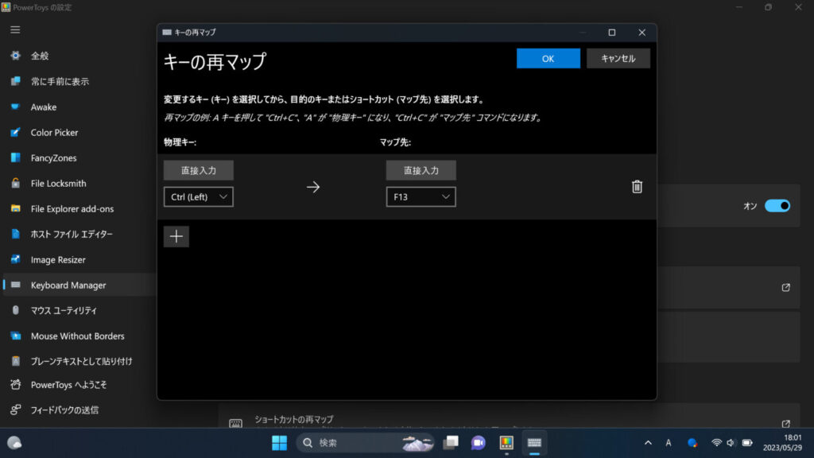814x458 pixels.
Task: Open the hamburger navigation menu
Action: coord(15,30)
